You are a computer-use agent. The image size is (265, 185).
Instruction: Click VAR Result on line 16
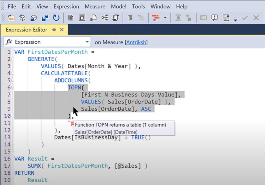[31, 159]
